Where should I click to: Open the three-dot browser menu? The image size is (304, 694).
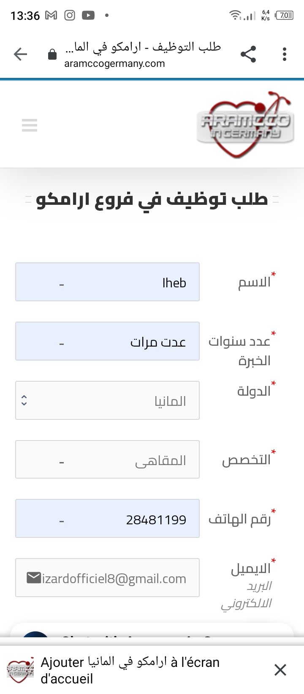point(285,54)
